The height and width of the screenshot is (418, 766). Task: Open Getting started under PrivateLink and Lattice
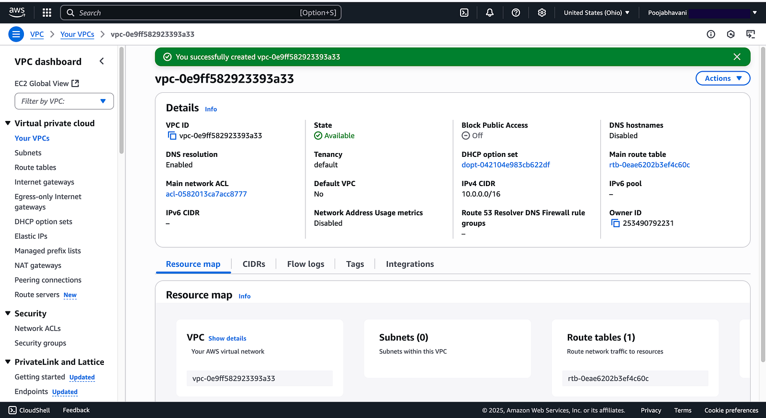40,377
